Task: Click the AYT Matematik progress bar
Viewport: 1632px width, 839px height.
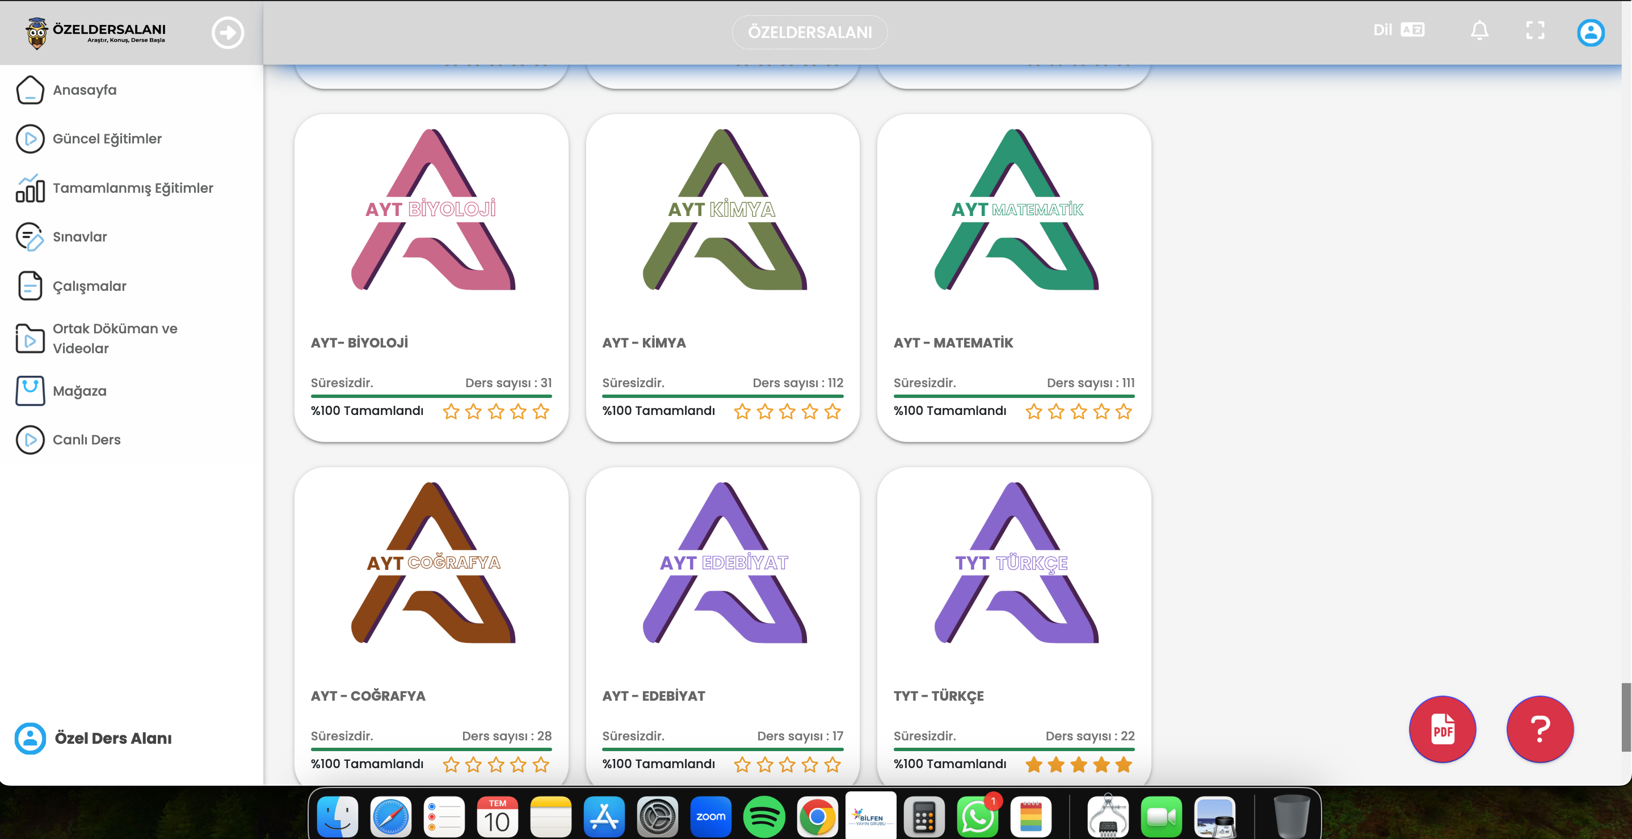Action: tap(1013, 396)
